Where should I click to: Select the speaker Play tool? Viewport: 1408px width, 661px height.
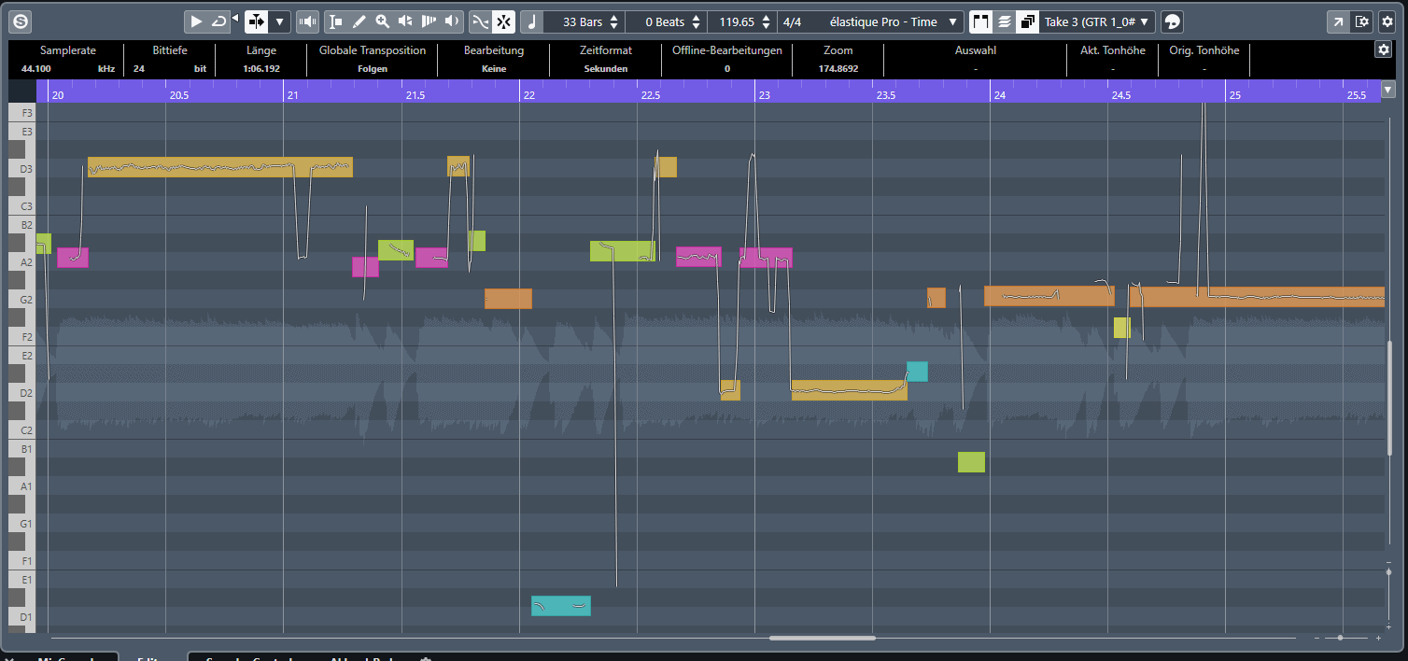(x=452, y=21)
